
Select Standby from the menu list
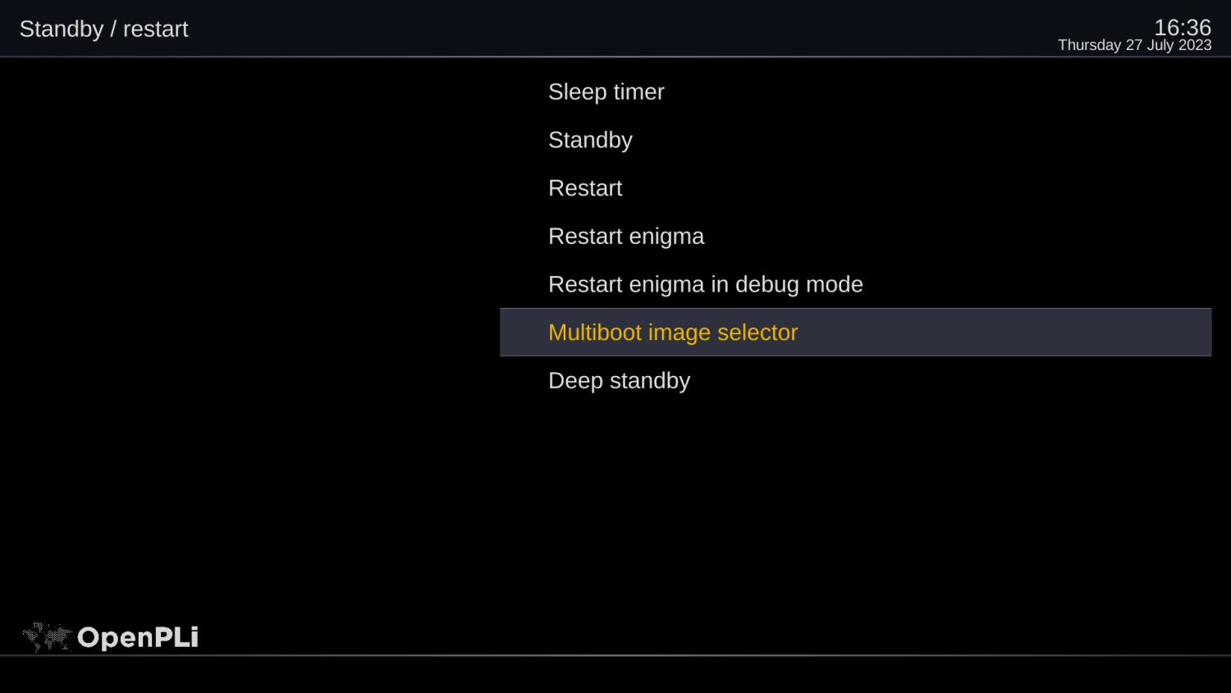pyautogui.click(x=590, y=140)
